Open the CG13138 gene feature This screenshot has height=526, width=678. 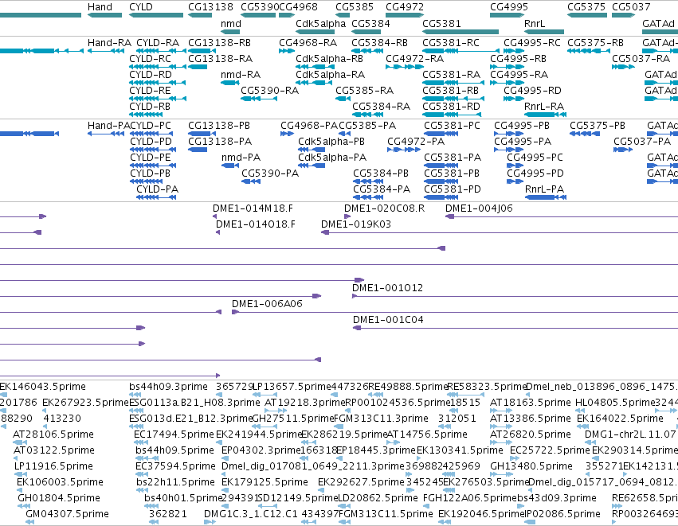tap(200, 16)
